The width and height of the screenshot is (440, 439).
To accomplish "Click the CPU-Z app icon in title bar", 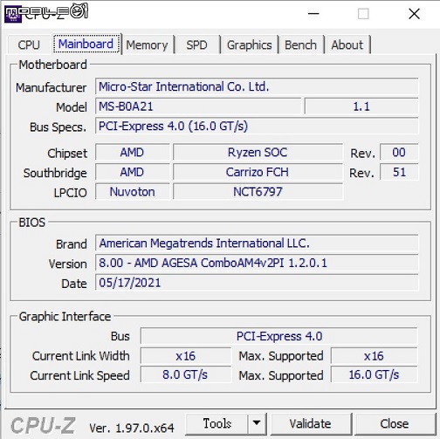I will (x=13, y=14).
